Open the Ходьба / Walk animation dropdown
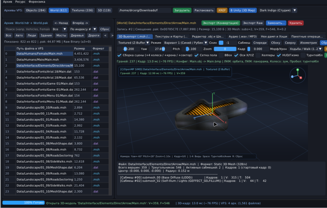327x208 pixels. 305,49
